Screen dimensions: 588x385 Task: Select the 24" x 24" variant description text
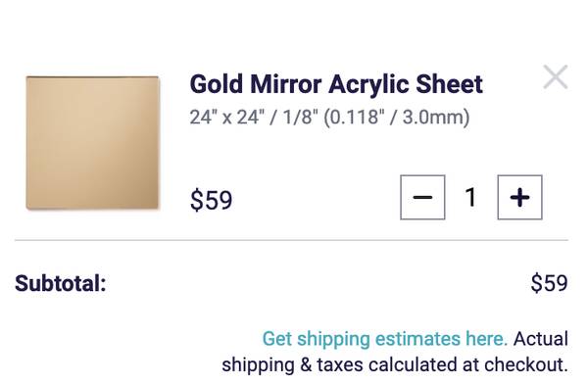tap(329, 118)
